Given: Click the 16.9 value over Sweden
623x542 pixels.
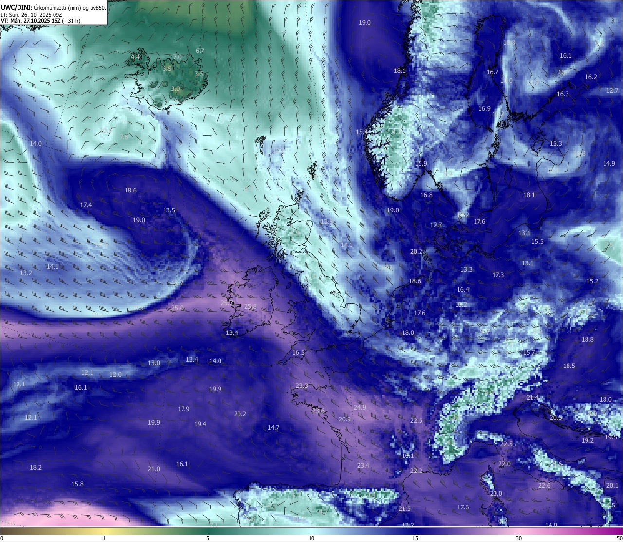Looking at the screenshot, I should pos(484,108).
